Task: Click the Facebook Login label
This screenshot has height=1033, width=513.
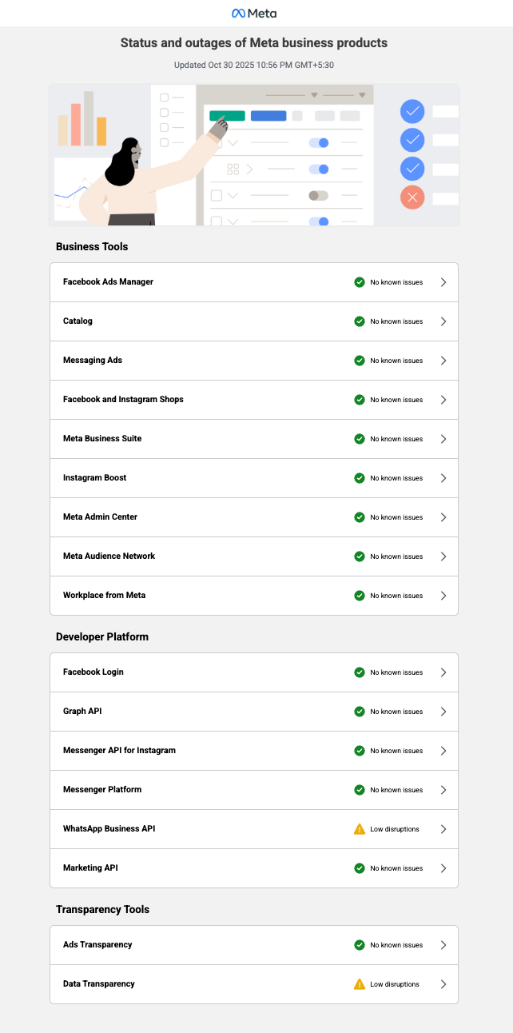Action: (93, 672)
